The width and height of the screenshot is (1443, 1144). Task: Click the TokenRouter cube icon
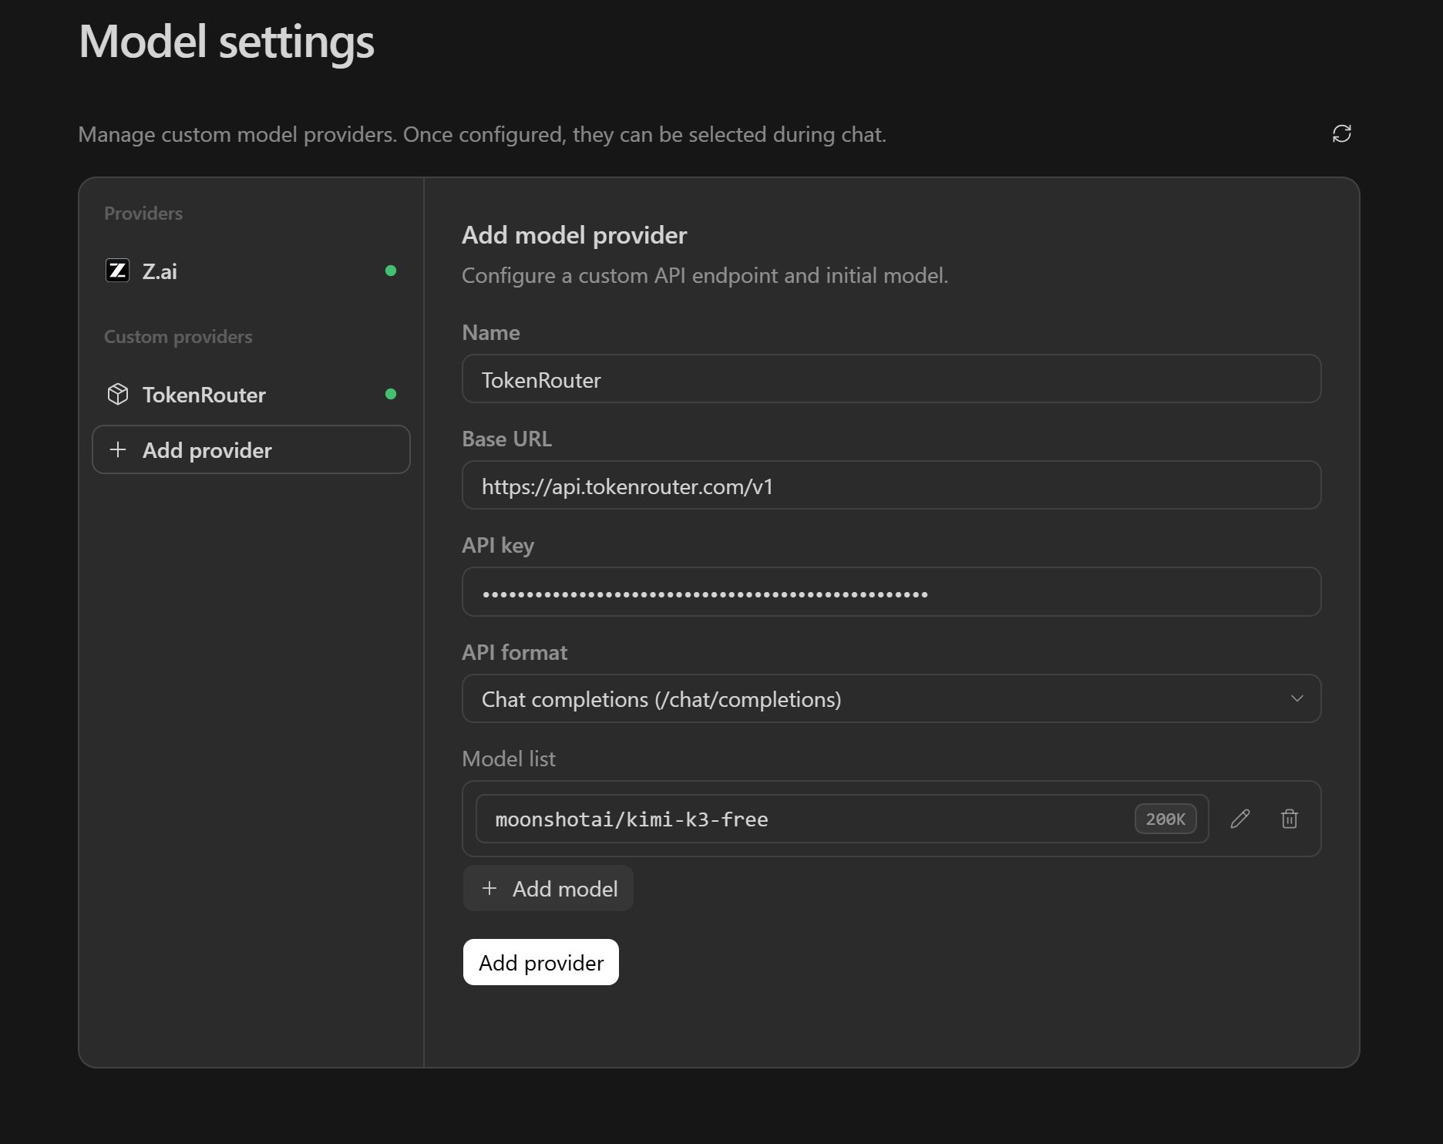click(x=117, y=394)
